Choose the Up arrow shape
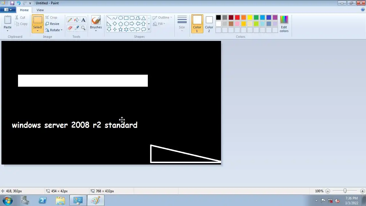The width and height of the screenshot is (366, 206). (143, 24)
